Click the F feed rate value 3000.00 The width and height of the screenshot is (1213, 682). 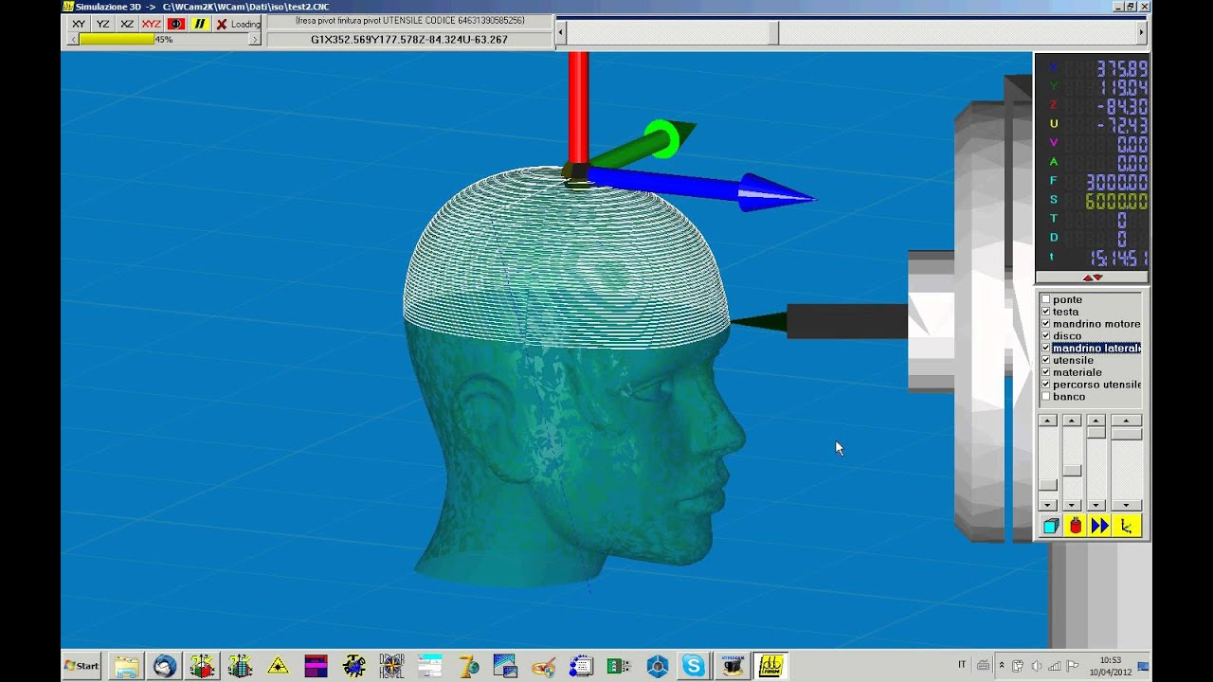[1117, 182]
